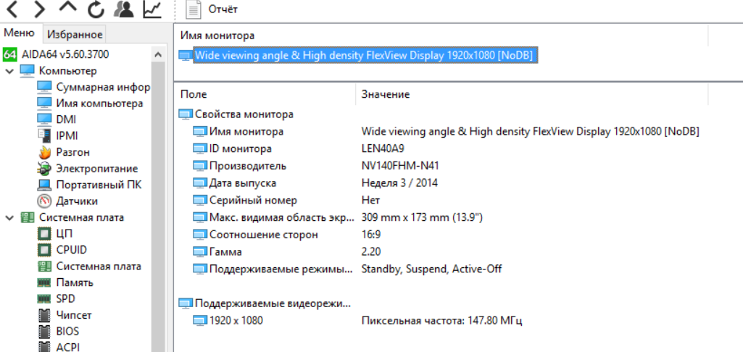Image resolution: width=743 pixels, height=352 pixels.
Task: Open the graph chart toolbar icon
Action: tap(152, 9)
